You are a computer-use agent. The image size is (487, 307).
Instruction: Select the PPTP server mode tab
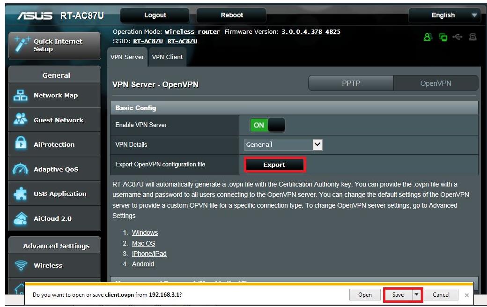351,83
